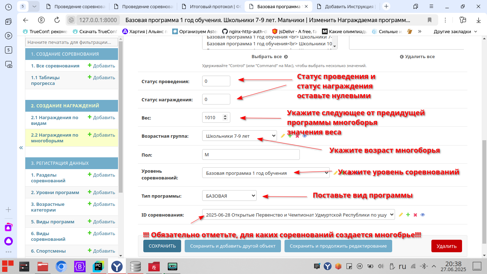Click red delete cross beside Возрастная группа
The image size is (487, 274).
(x=297, y=136)
